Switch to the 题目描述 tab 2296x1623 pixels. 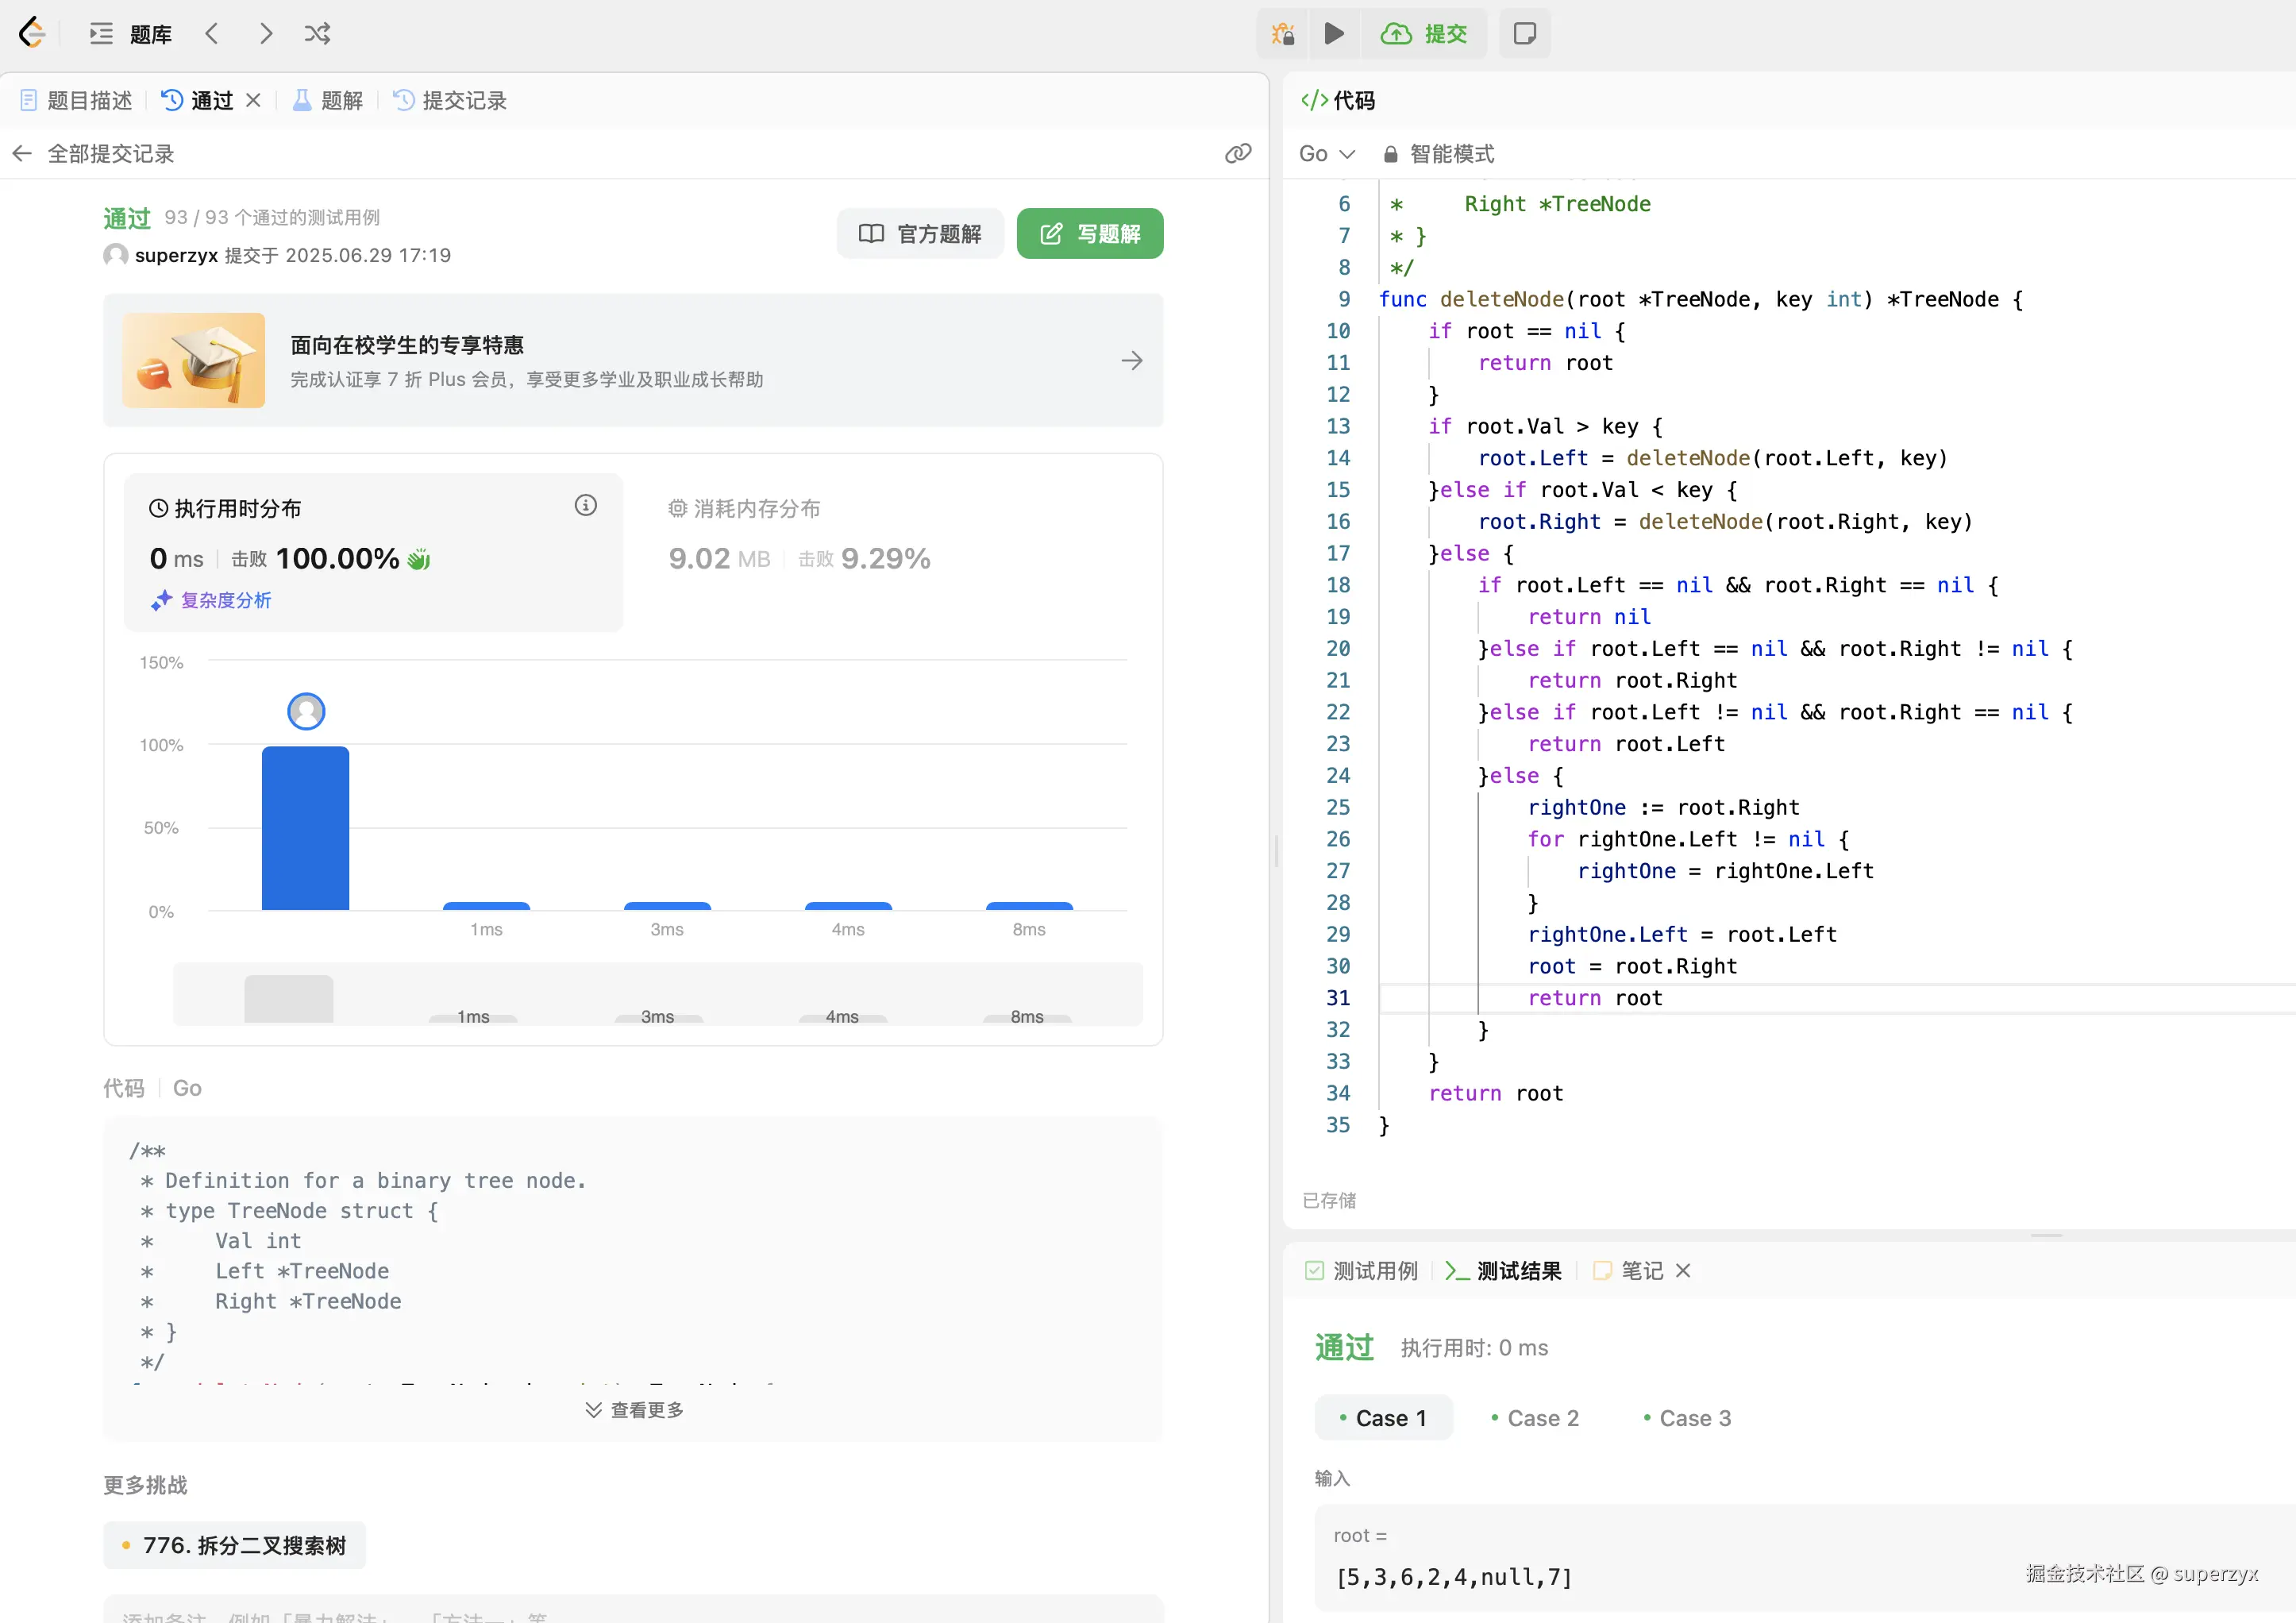(76, 100)
